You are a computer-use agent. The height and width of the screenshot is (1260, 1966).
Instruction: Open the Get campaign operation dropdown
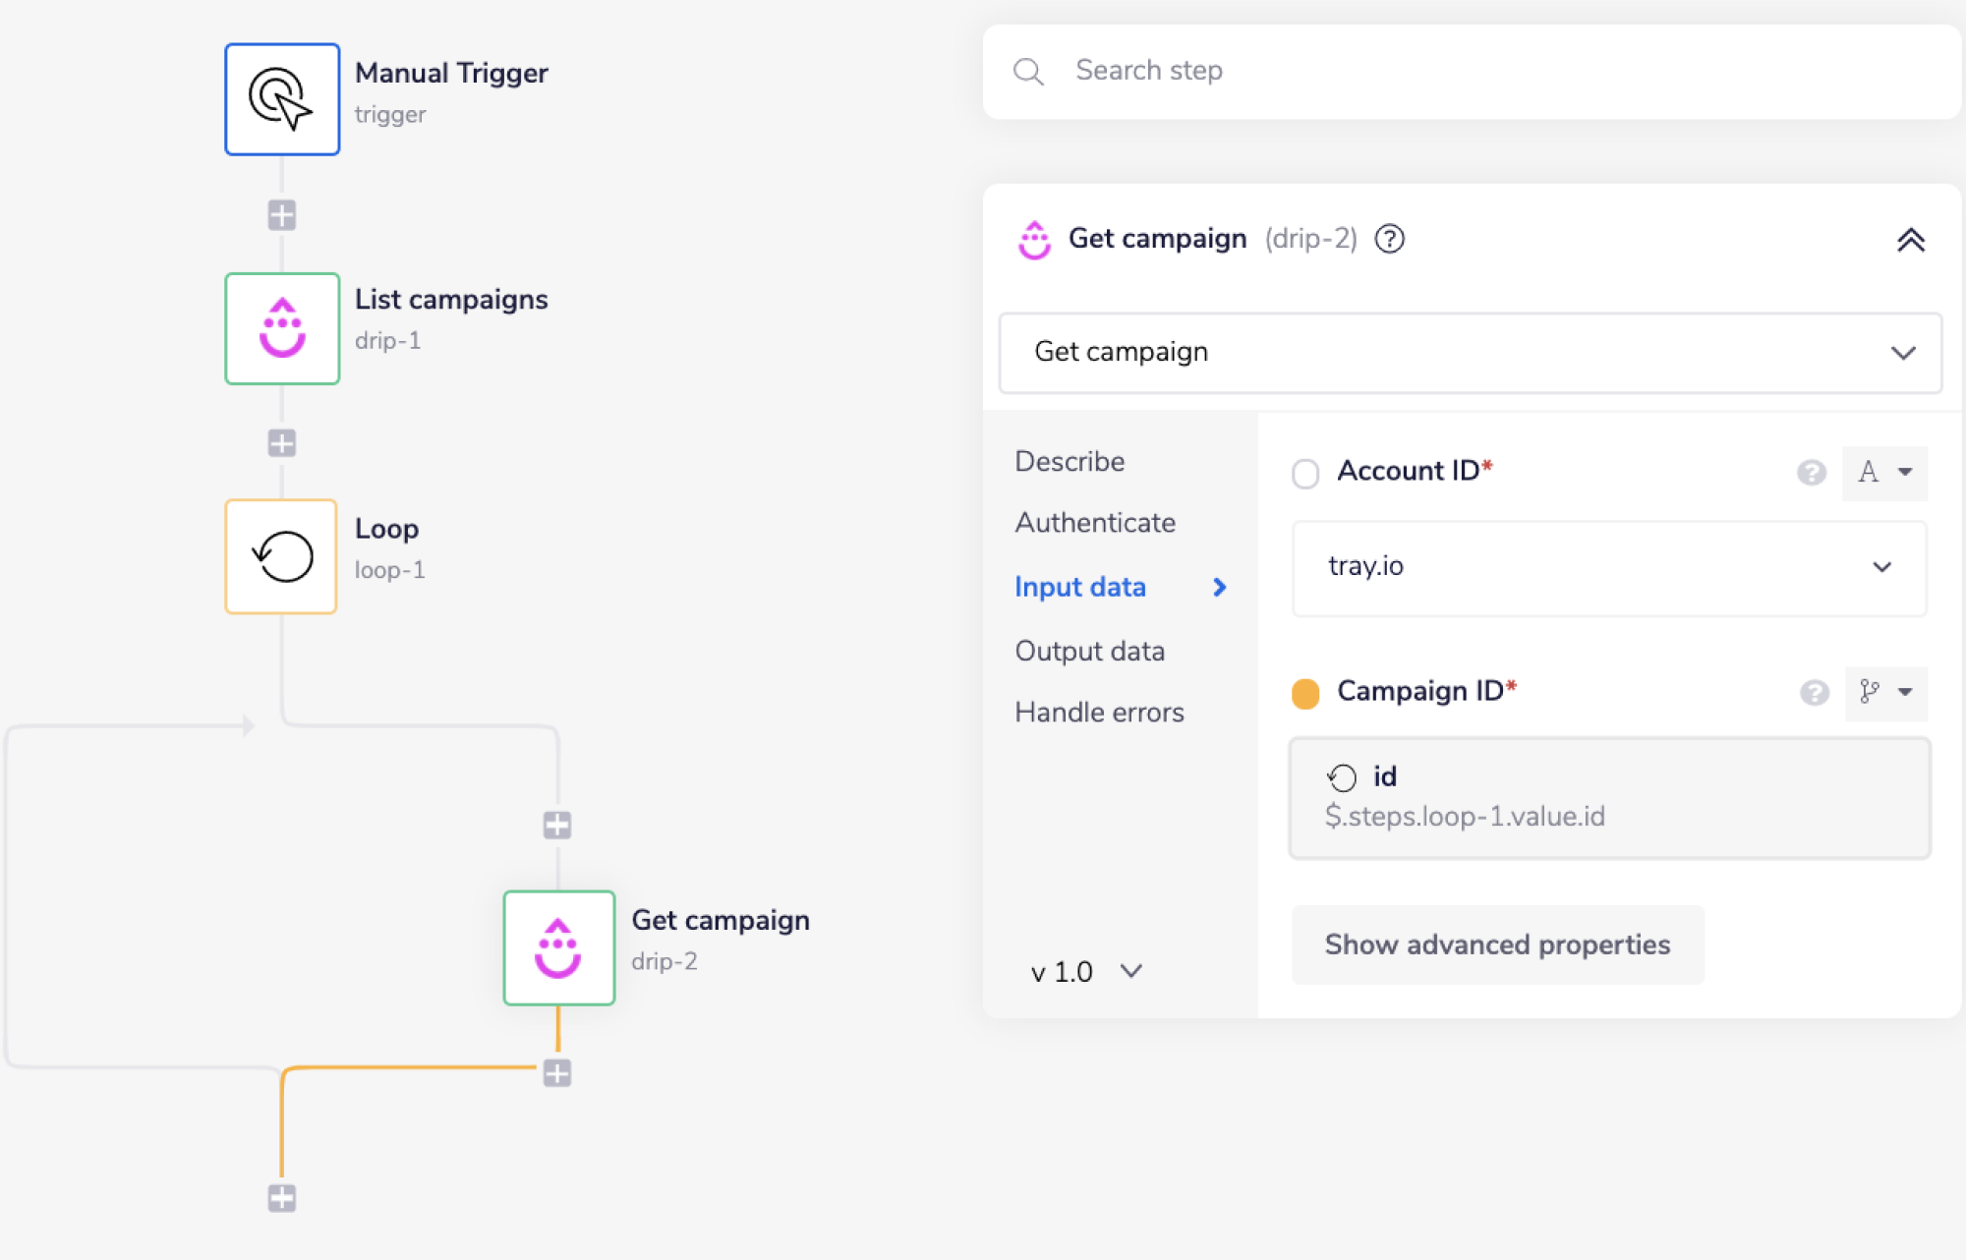coord(1470,353)
